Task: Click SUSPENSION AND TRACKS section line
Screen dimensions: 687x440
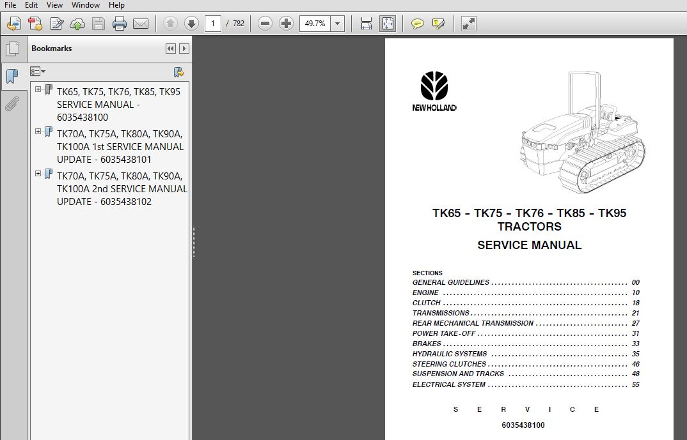Action: click(526, 374)
